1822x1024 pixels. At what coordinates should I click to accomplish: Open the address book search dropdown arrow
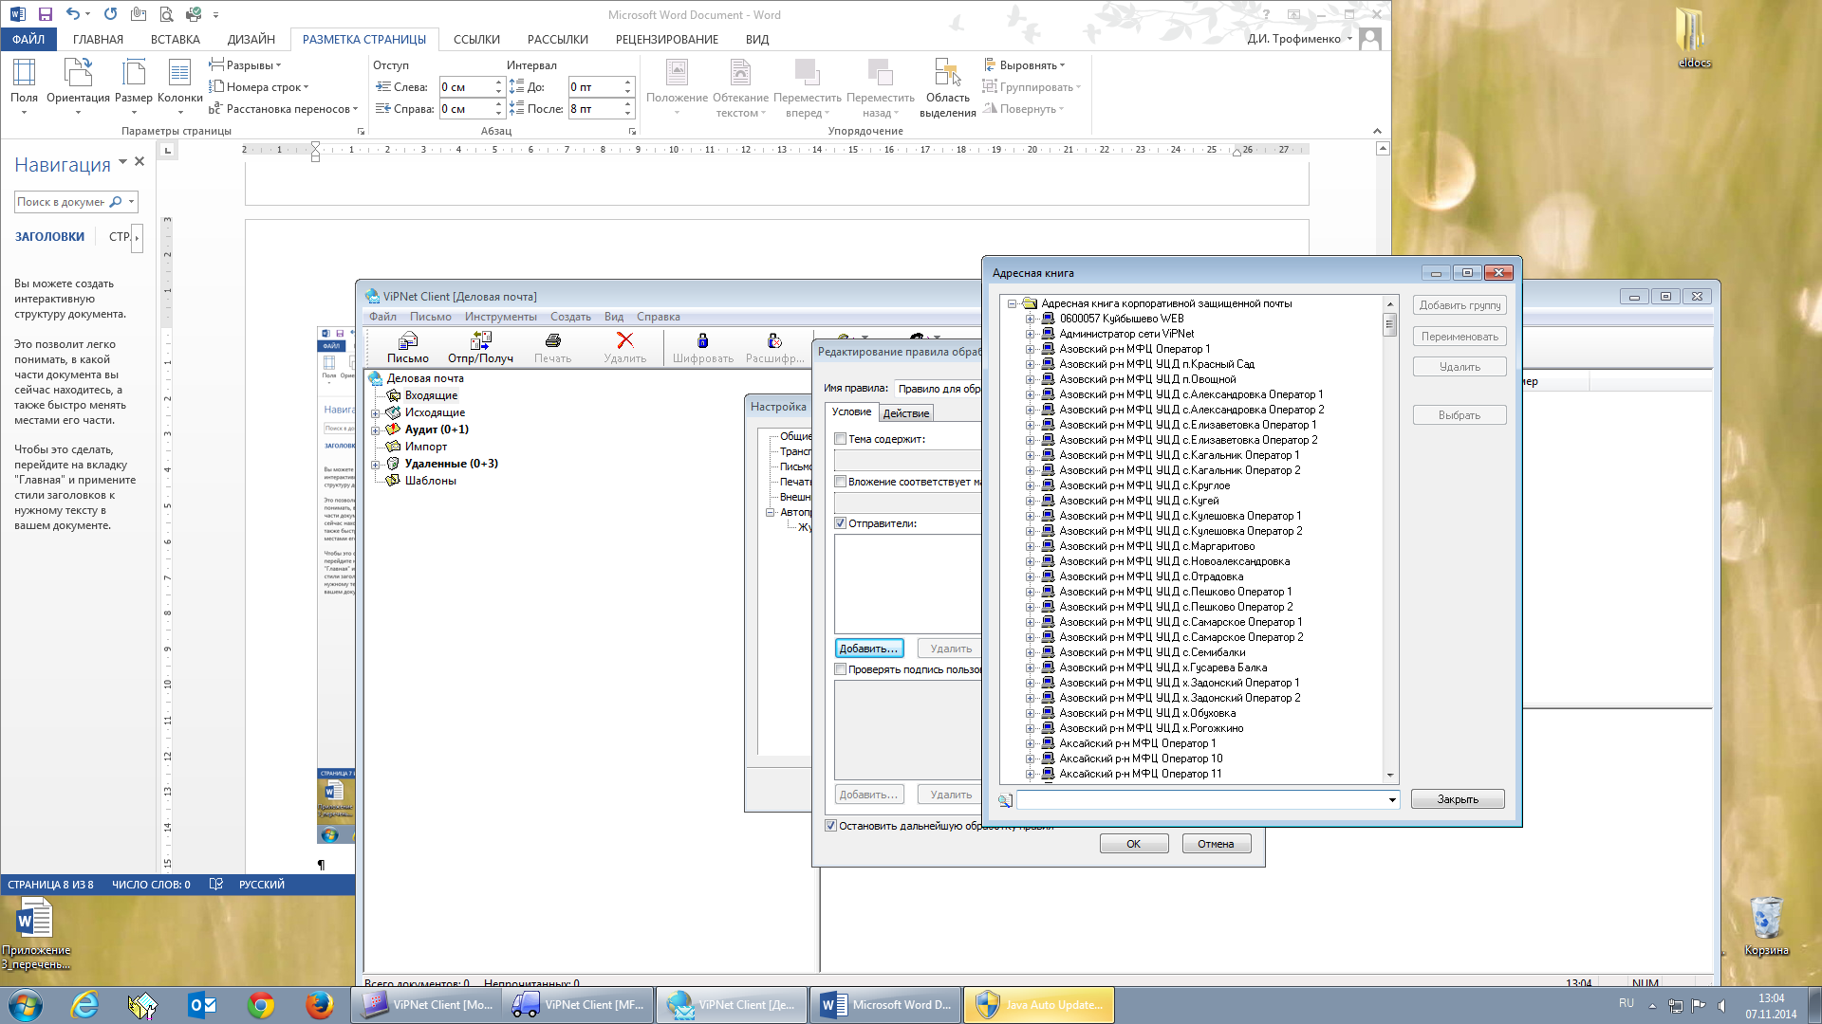tap(1392, 800)
